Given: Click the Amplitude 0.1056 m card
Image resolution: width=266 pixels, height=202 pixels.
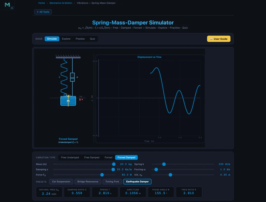Looking at the screenshot, I should tap(133, 192).
